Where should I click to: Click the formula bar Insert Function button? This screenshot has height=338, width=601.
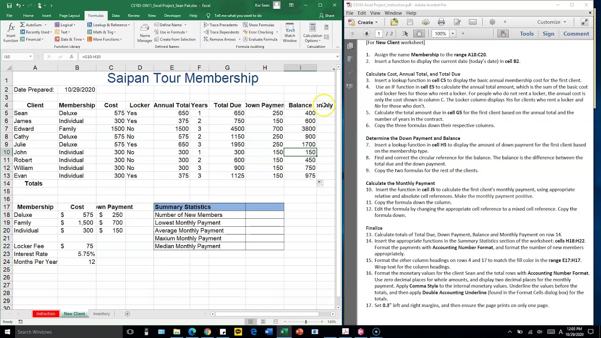(71, 56)
